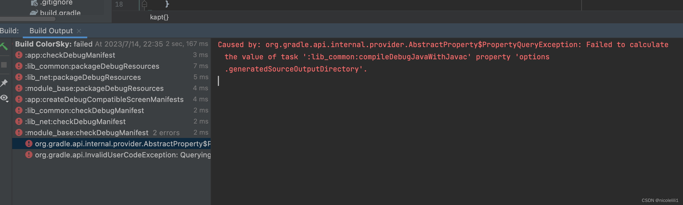Select the stop build icon
683x205 pixels.
[4, 65]
